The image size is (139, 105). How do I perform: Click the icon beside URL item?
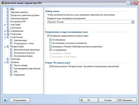click(11, 72)
